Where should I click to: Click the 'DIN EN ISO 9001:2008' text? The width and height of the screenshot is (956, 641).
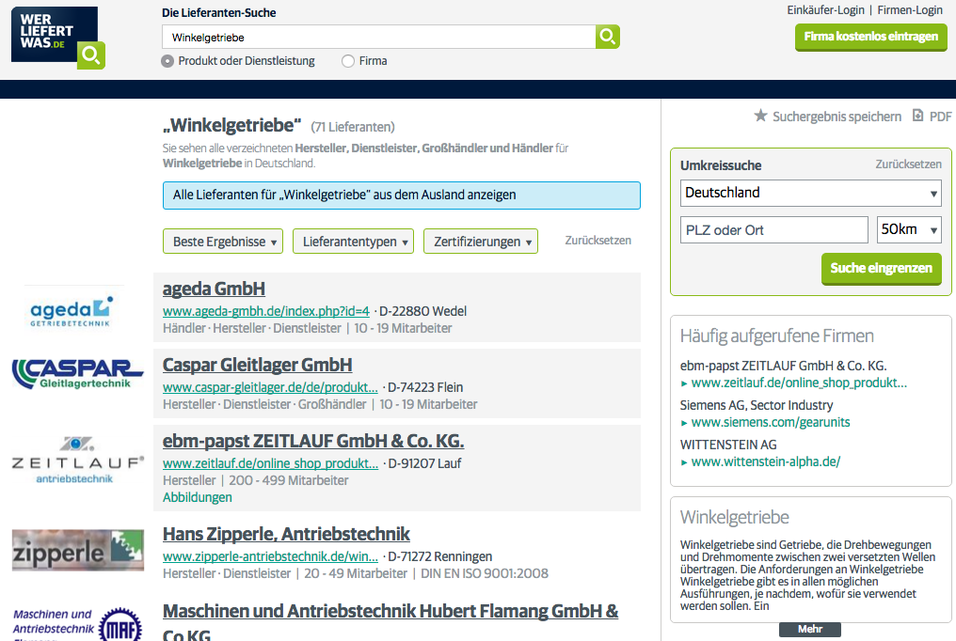coord(485,573)
